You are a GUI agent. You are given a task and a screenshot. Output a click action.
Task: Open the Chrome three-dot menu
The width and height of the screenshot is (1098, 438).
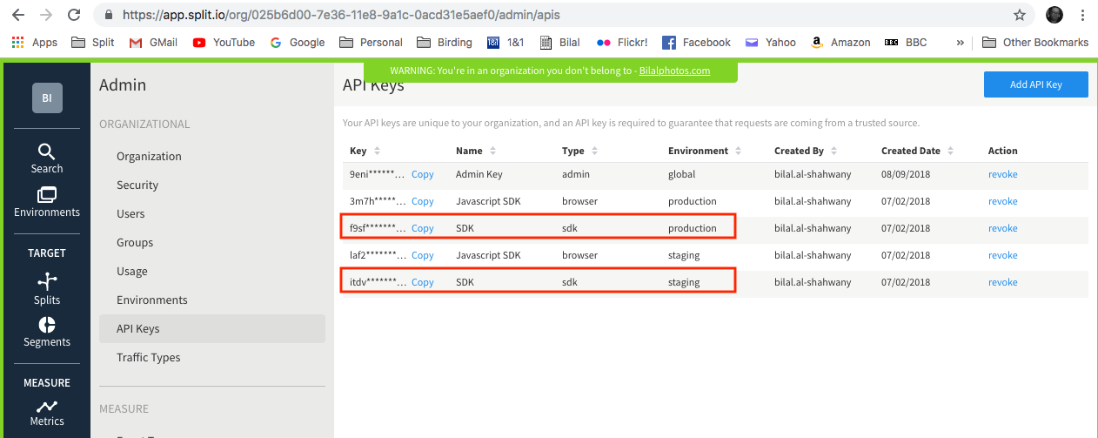point(1082,15)
